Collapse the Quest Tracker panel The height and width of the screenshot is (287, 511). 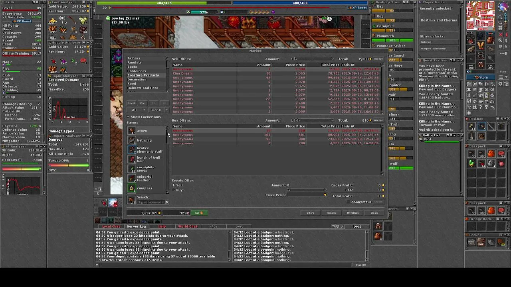coord(458,60)
